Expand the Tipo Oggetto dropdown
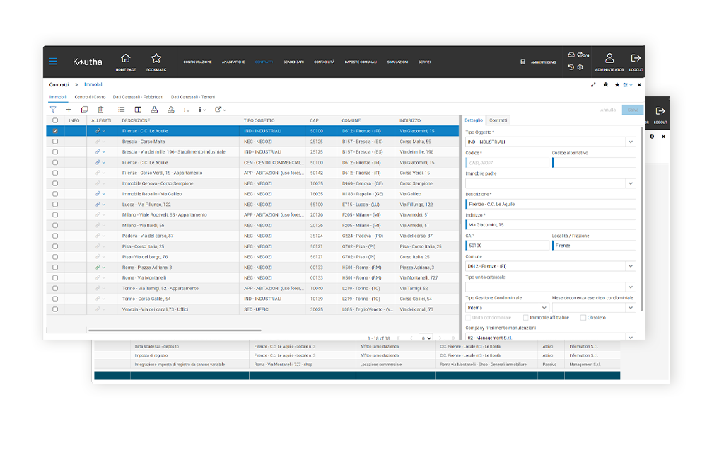This screenshot has width=707, height=453. point(631,142)
